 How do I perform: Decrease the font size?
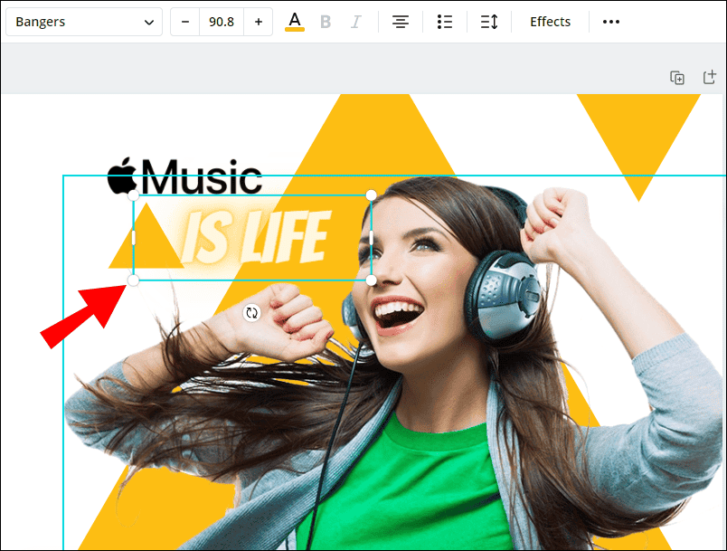click(x=184, y=21)
